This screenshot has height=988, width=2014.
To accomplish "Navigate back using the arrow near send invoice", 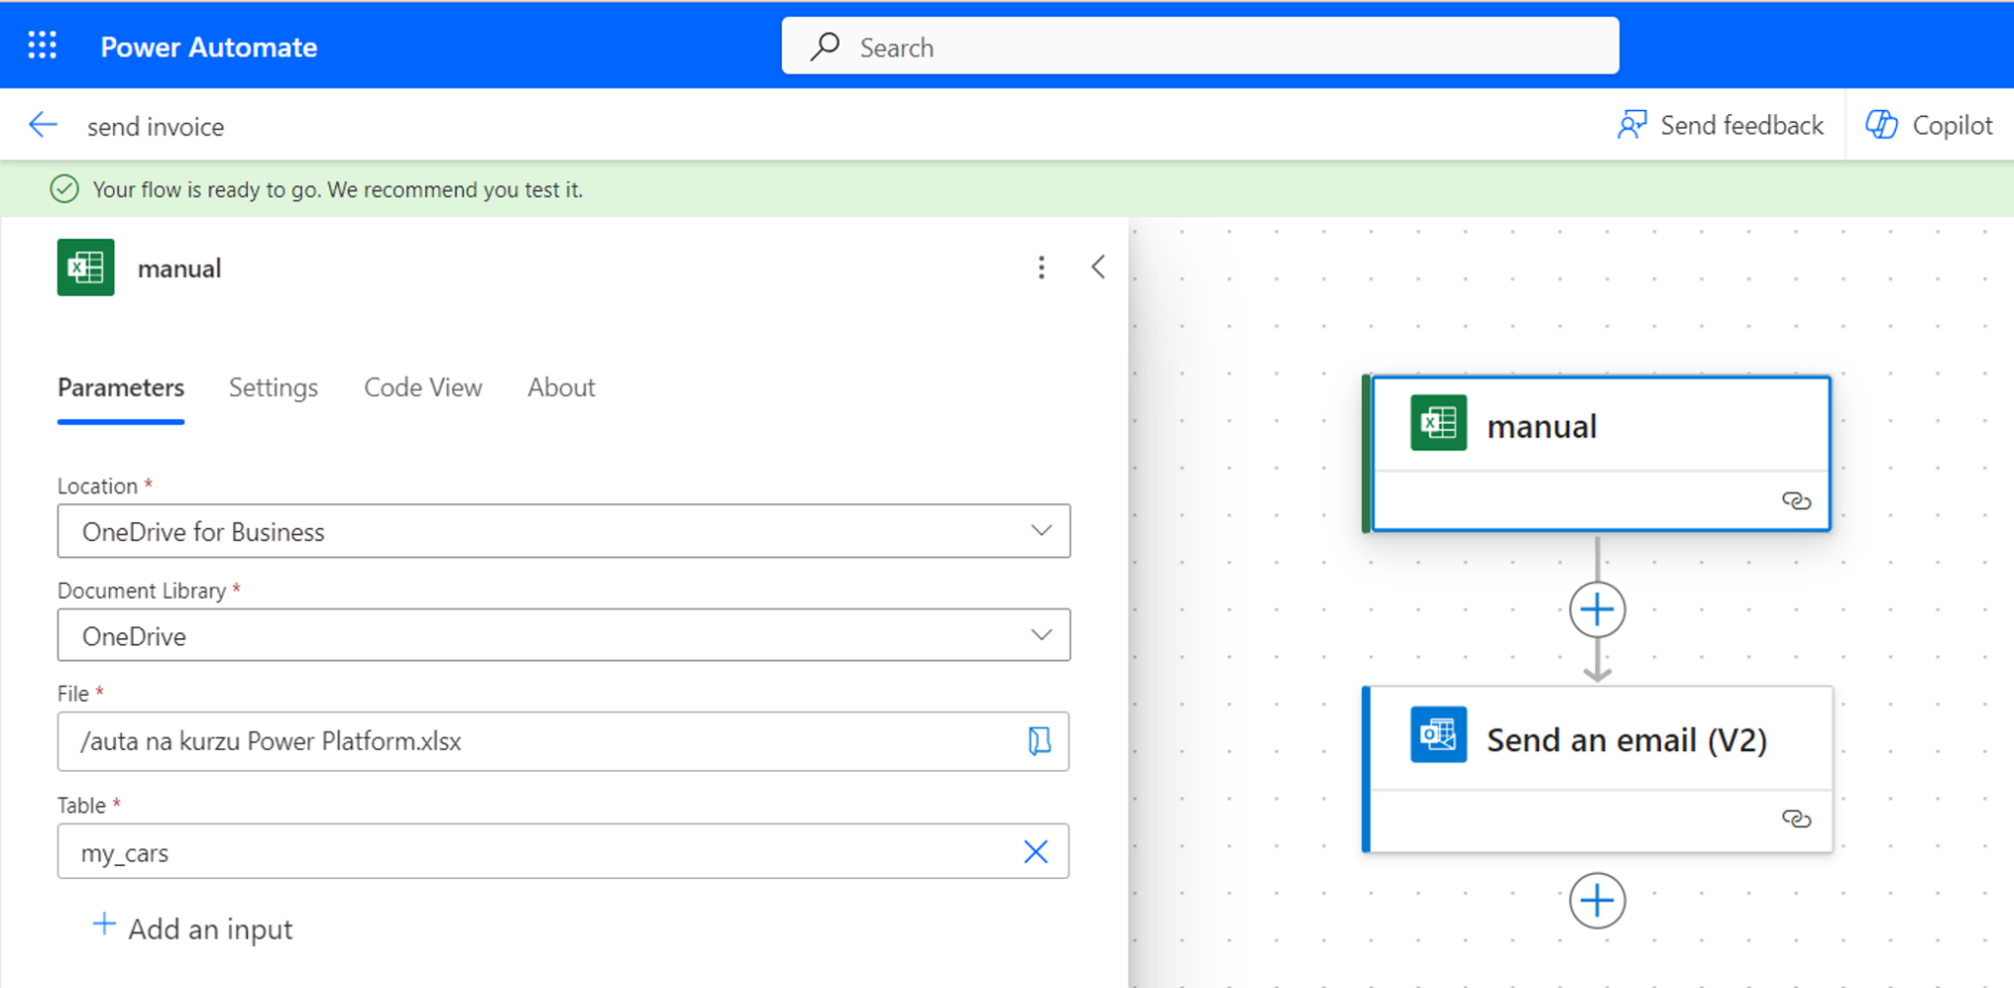I will [x=43, y=125].
